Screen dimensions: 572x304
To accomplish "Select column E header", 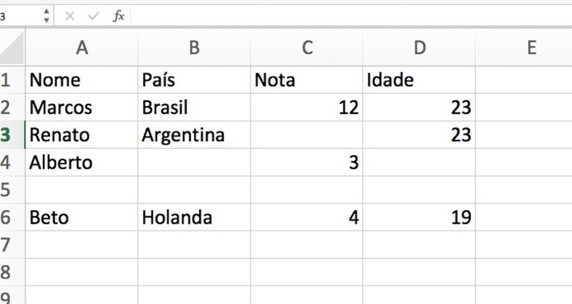I will pos(530,48).
